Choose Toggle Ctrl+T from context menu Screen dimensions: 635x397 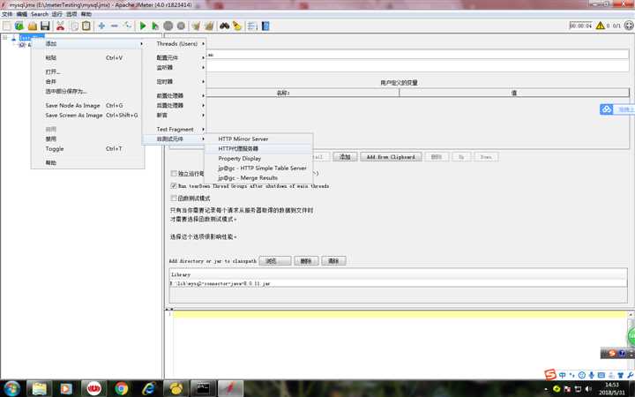tap(87, 149)
